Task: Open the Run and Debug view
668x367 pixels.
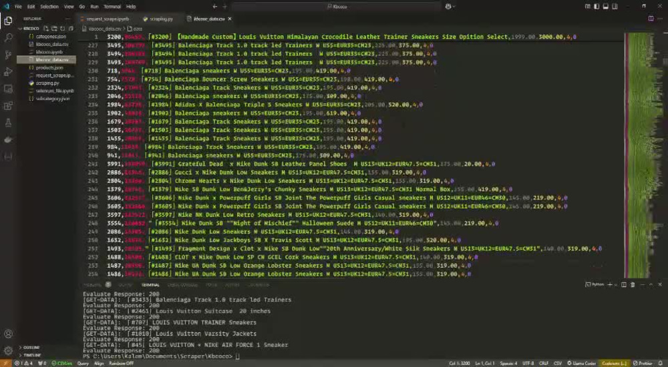Action: coord(8,71)
